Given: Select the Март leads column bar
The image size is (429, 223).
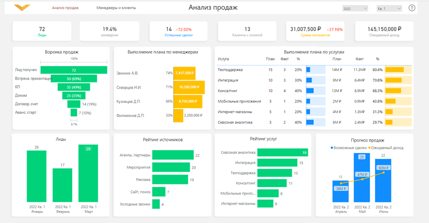Looking at the screenshot, I should [x=88, y=173].
